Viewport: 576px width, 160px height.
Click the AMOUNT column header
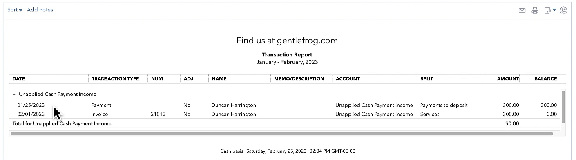click(x=508, y=79)
